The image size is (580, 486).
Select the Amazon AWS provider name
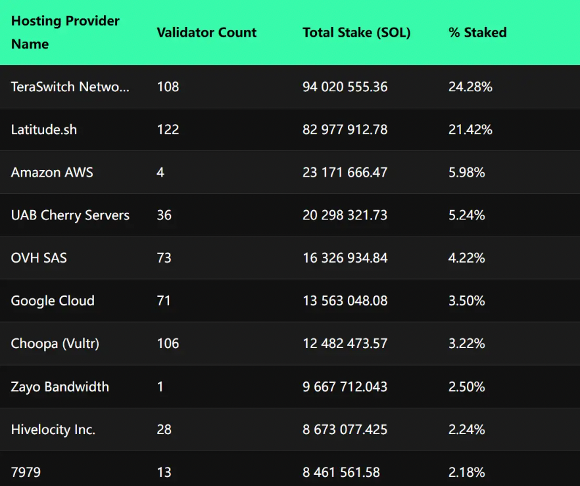click(x=52, y=173)
